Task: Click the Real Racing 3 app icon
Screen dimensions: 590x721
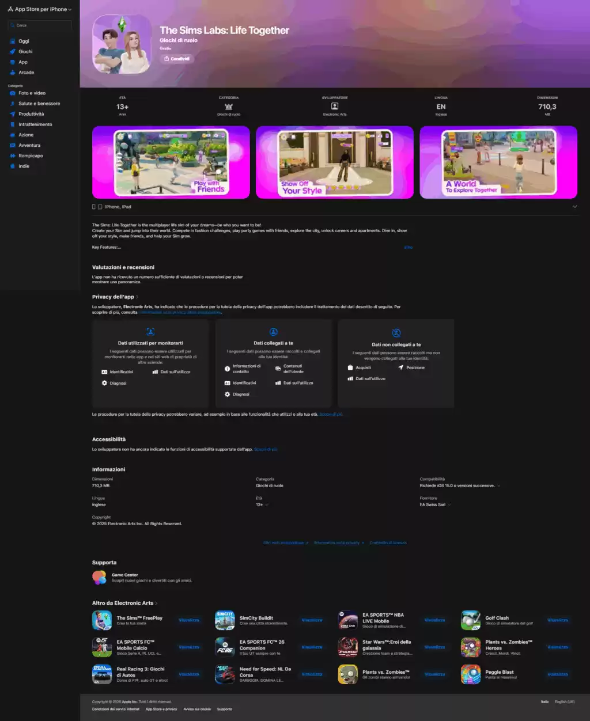Action: point(102,674)
